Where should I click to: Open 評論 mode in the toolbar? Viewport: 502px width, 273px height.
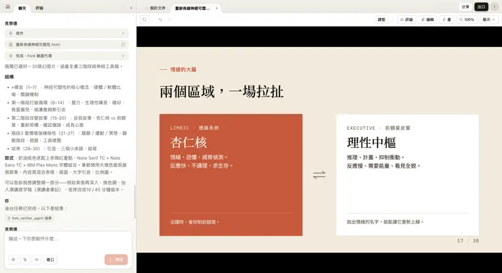click(406, 20)
